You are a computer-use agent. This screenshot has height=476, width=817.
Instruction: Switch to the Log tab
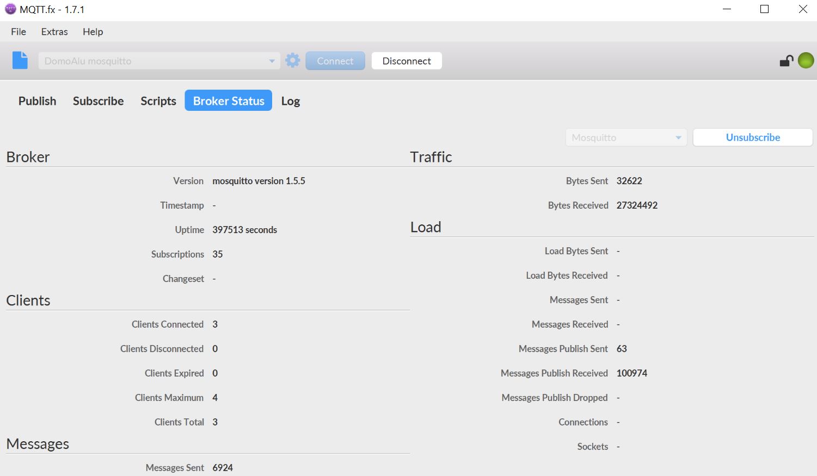click(x=291, y=101)
